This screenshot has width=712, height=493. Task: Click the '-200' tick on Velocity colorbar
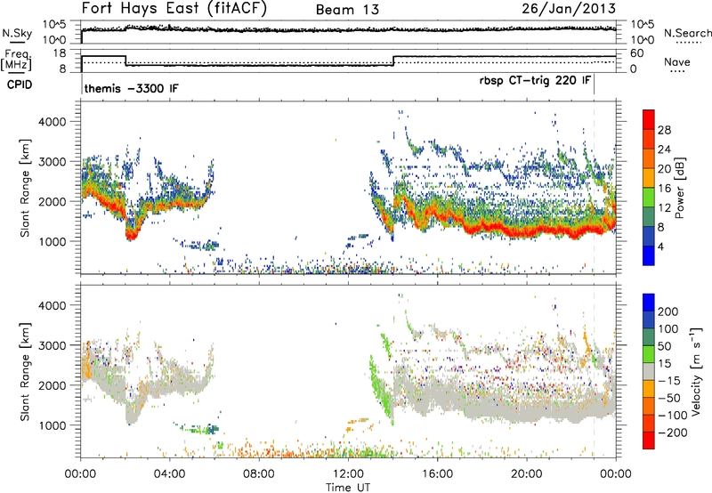[673, 432]
